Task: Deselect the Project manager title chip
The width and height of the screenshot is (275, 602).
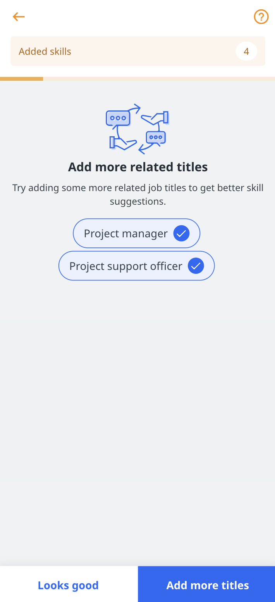Action: [x=137, y=233]
